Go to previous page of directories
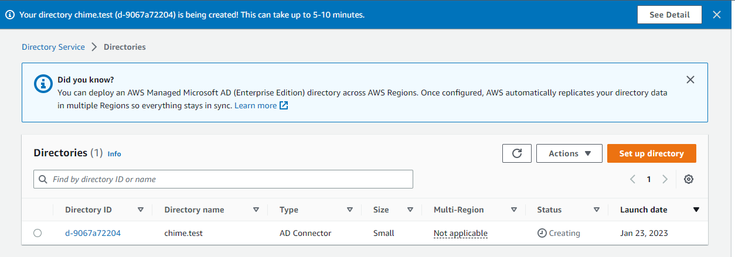Viewport: 735px width, 257px height. (633, 179)
